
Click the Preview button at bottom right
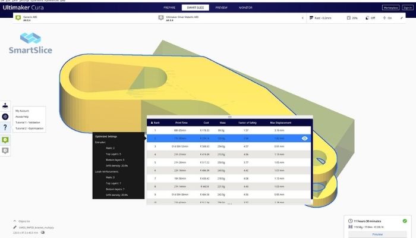coord(377,234)
